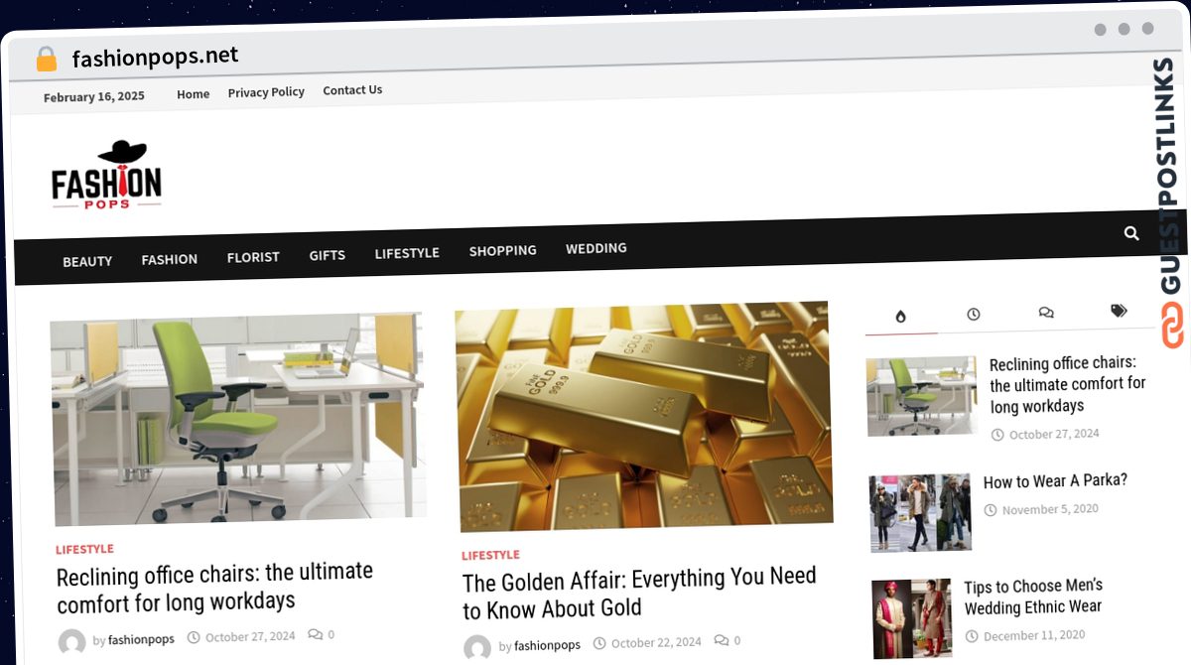The width and height of the screenshot is (1191, 665).
Task: Select the tags tab icon in sidebar
Action: point(1119,311)
